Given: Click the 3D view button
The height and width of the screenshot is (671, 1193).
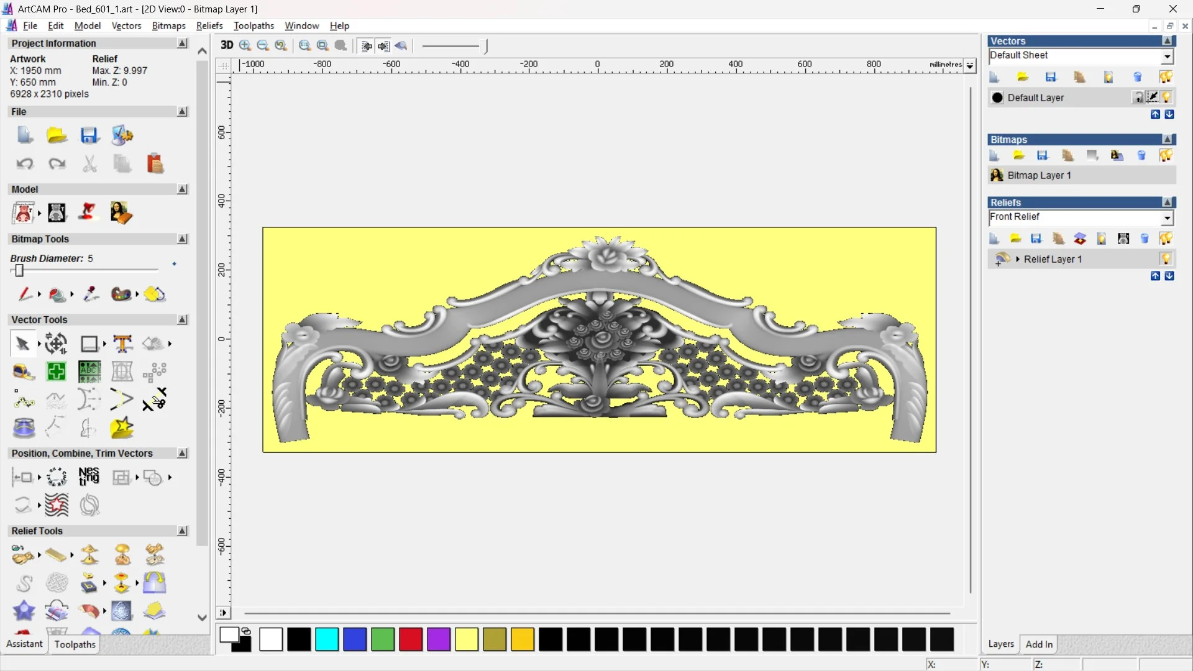Looking at the screenshot, I should click(x=227, y=45).
